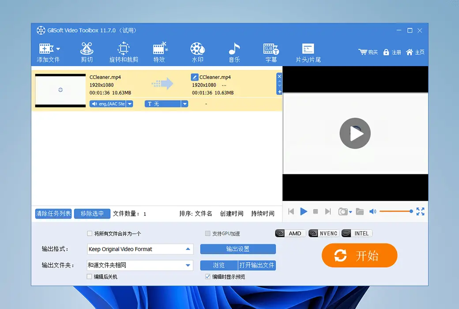Open the 水印 watermark tool
This screenshot has height=309, width=459.
click(198, 53)
